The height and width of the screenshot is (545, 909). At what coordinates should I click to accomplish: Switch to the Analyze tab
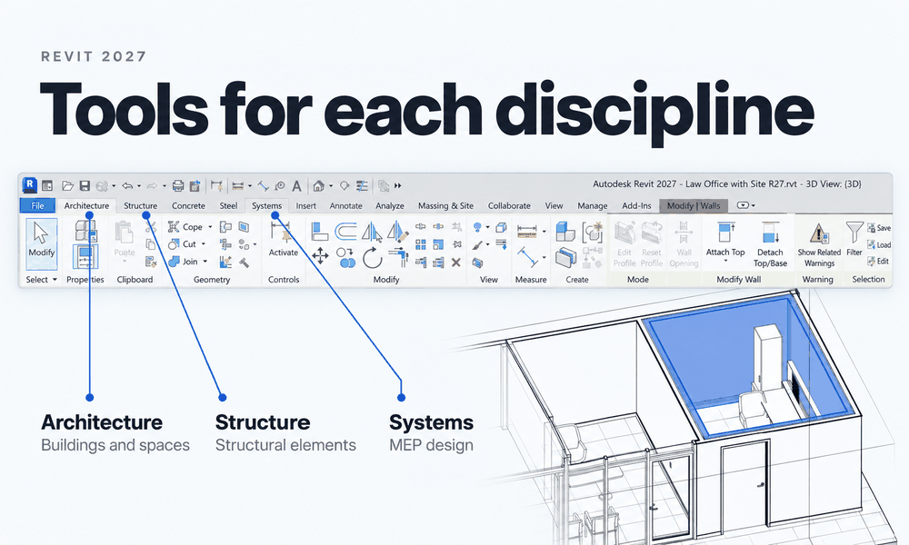(x=390, y=205)
